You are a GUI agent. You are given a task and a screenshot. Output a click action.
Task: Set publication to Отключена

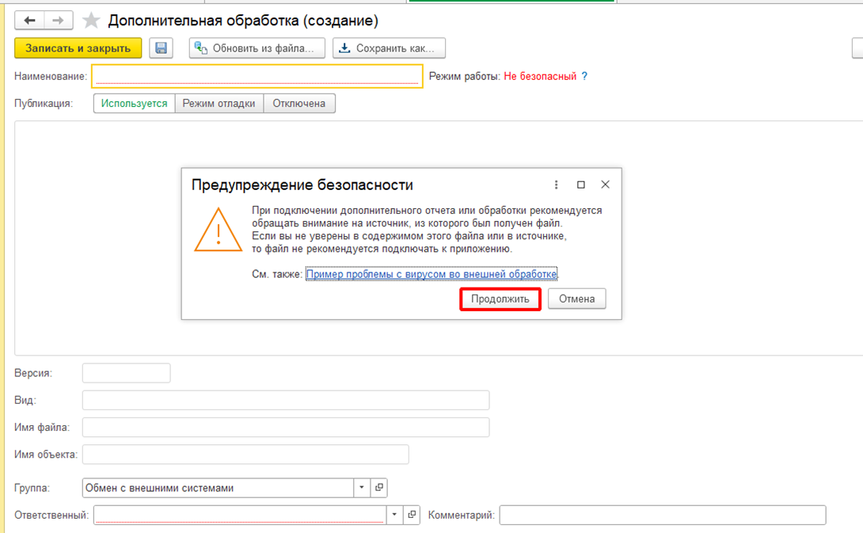(299, 104)
